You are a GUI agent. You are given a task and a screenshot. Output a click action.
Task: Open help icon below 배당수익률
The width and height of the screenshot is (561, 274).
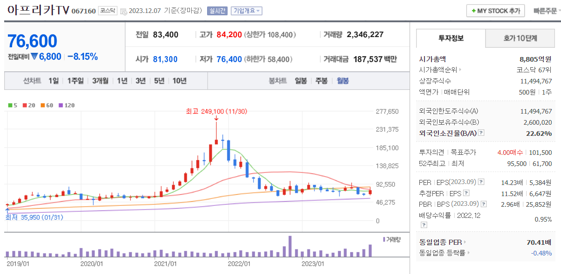pos(424,225)
